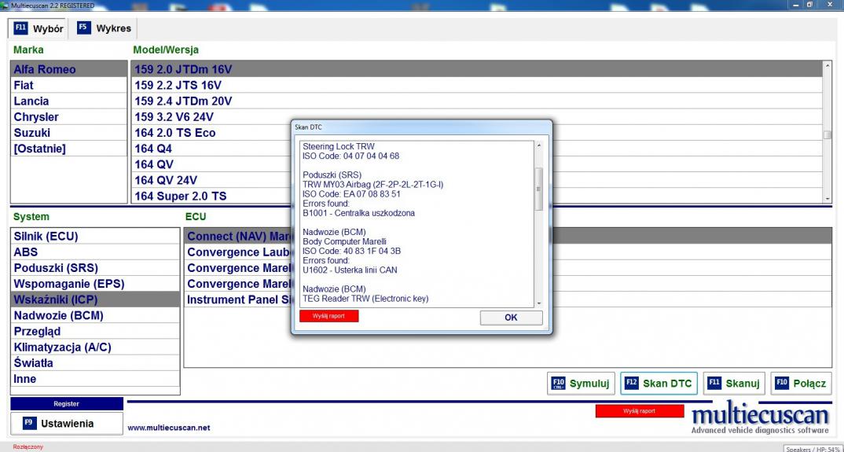Select model 159 2.4 JTDm 20V
Image resolution: width=844 pixels, height=452 pixels.
[477, 101]
